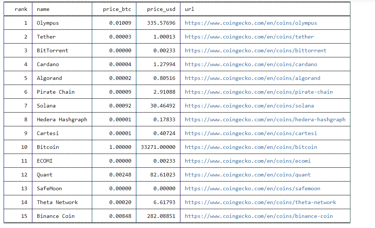
Task: Open the Binance Coin coingecko URL
Action: pos(259,216)
